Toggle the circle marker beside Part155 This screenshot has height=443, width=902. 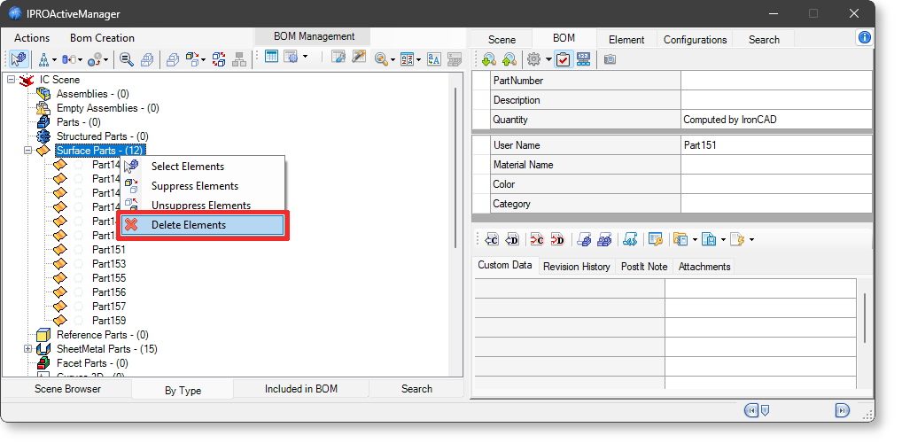(x=79, y=278)
